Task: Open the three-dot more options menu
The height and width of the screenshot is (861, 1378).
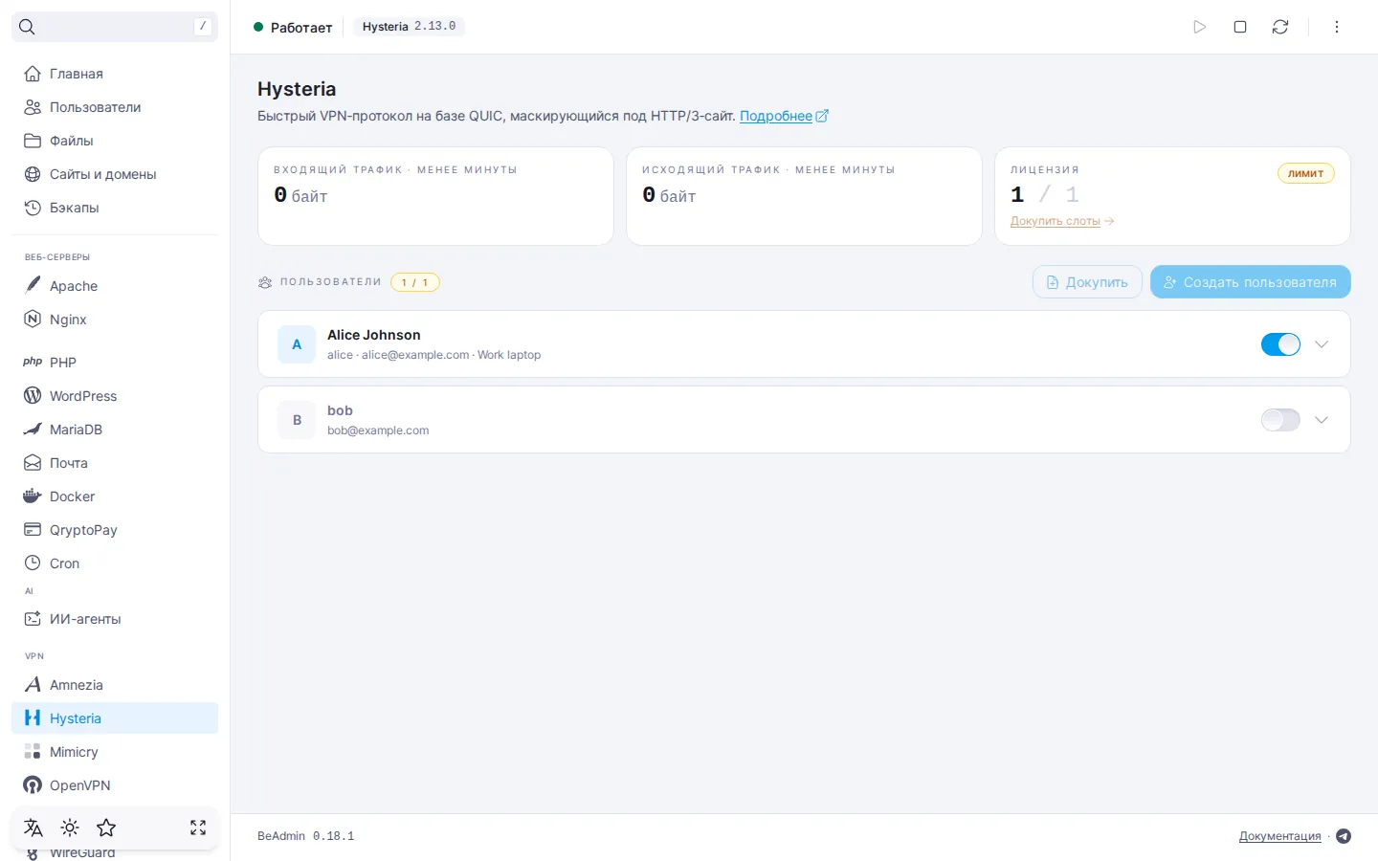Action: [1337, 27]
